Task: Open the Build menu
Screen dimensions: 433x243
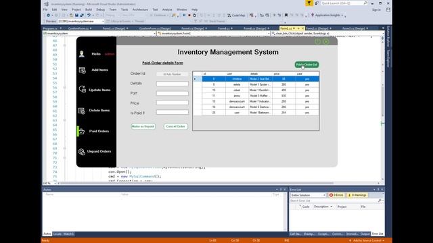Action: [x=89, y=9]
